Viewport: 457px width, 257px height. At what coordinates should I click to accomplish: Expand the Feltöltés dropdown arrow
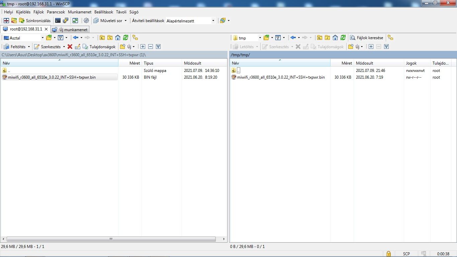[x=29, y=47]
